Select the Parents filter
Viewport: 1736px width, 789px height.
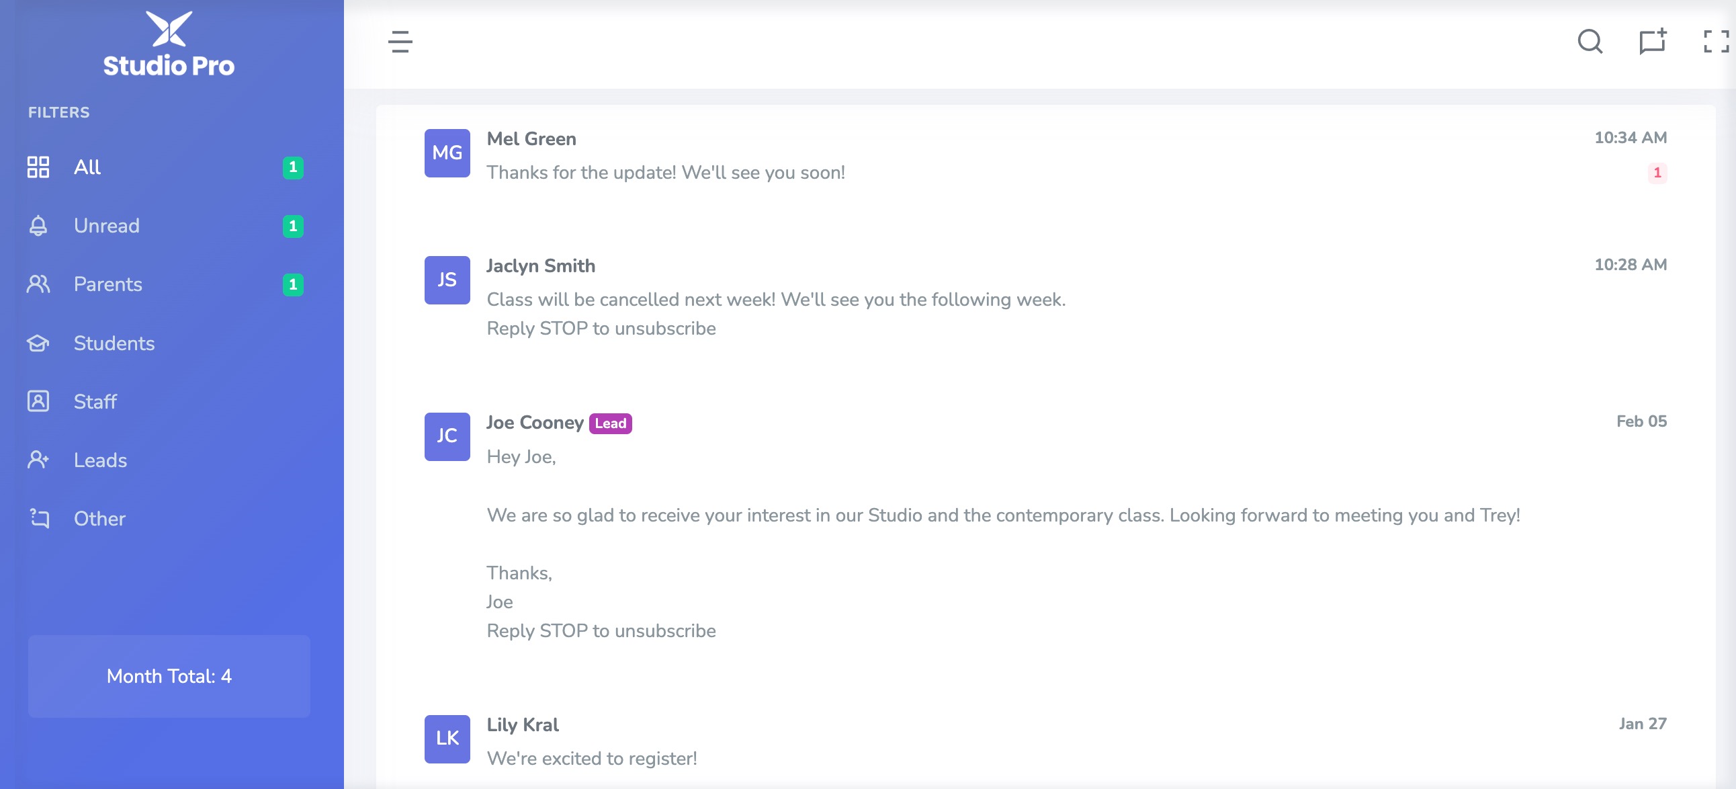click(x=165, y=284)
